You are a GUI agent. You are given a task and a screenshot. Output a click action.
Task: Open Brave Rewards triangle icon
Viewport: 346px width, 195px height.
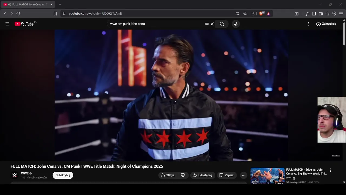[268, 14]
